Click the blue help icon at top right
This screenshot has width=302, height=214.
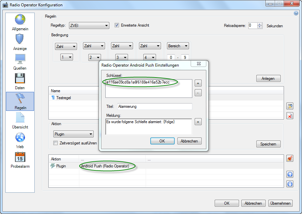tap(296, 13)
